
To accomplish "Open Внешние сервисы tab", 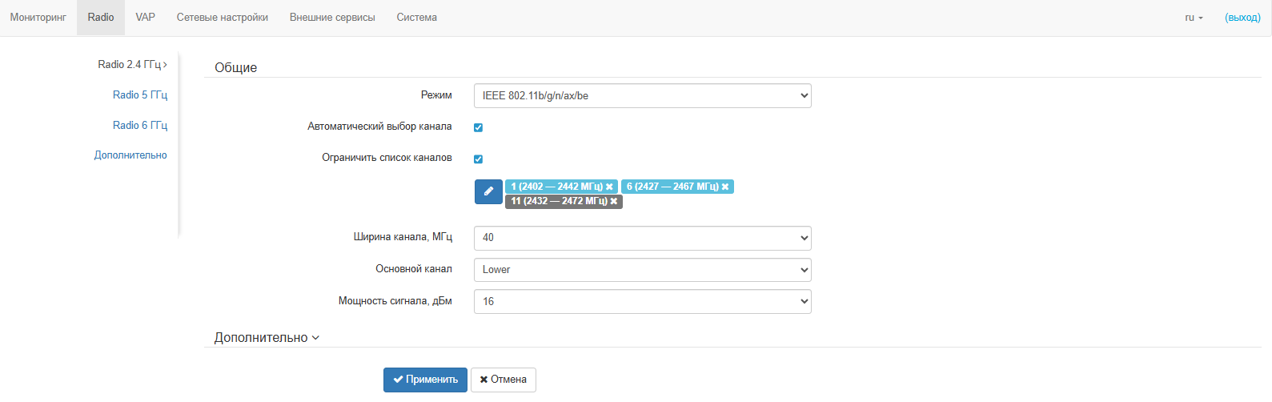I will pyautogui.click(x=332, y=18).
